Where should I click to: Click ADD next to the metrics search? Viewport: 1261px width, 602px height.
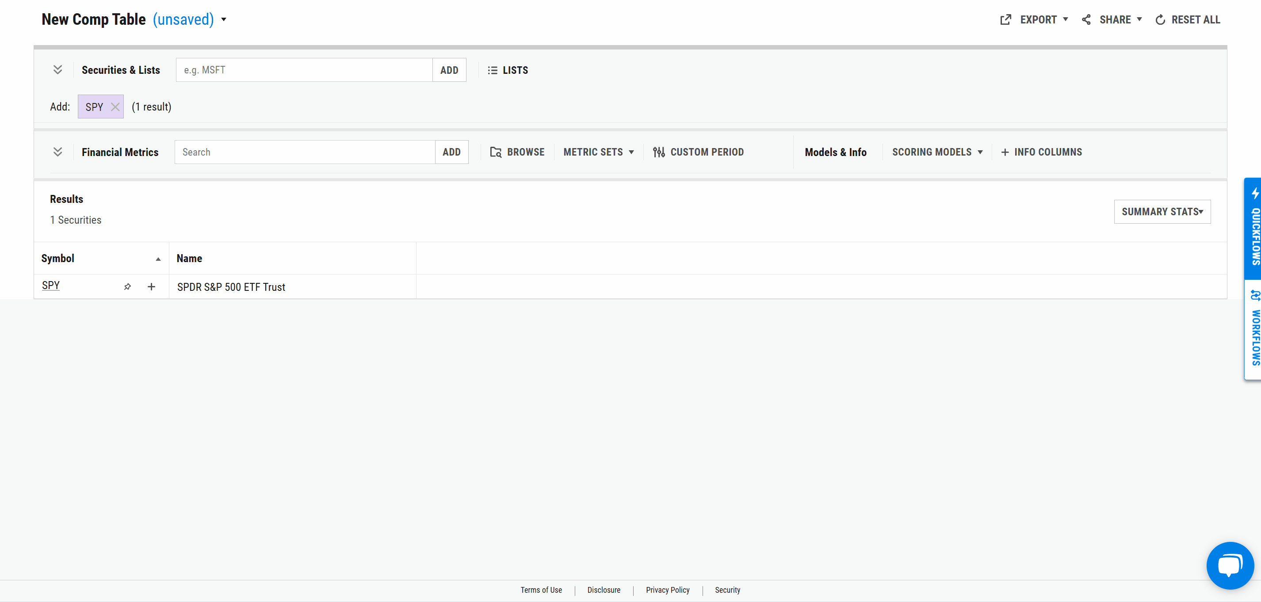click(451, 152)
